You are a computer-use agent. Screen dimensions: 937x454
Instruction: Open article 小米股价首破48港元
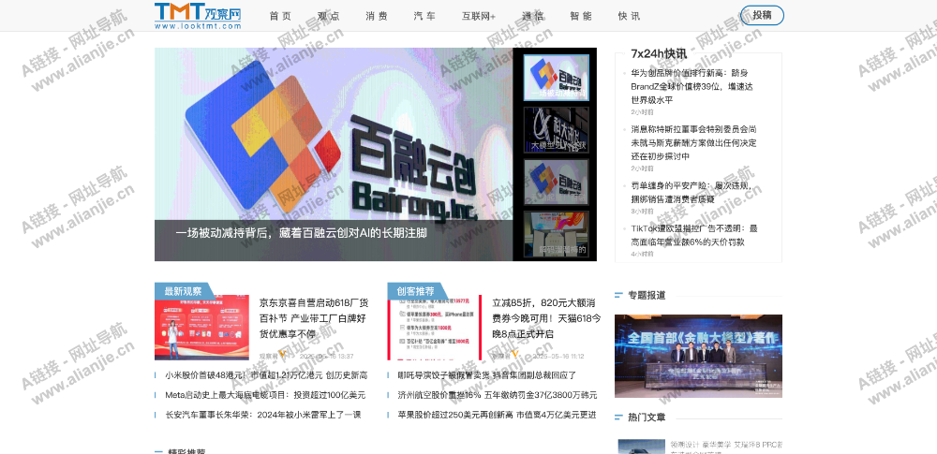point(266,375)
